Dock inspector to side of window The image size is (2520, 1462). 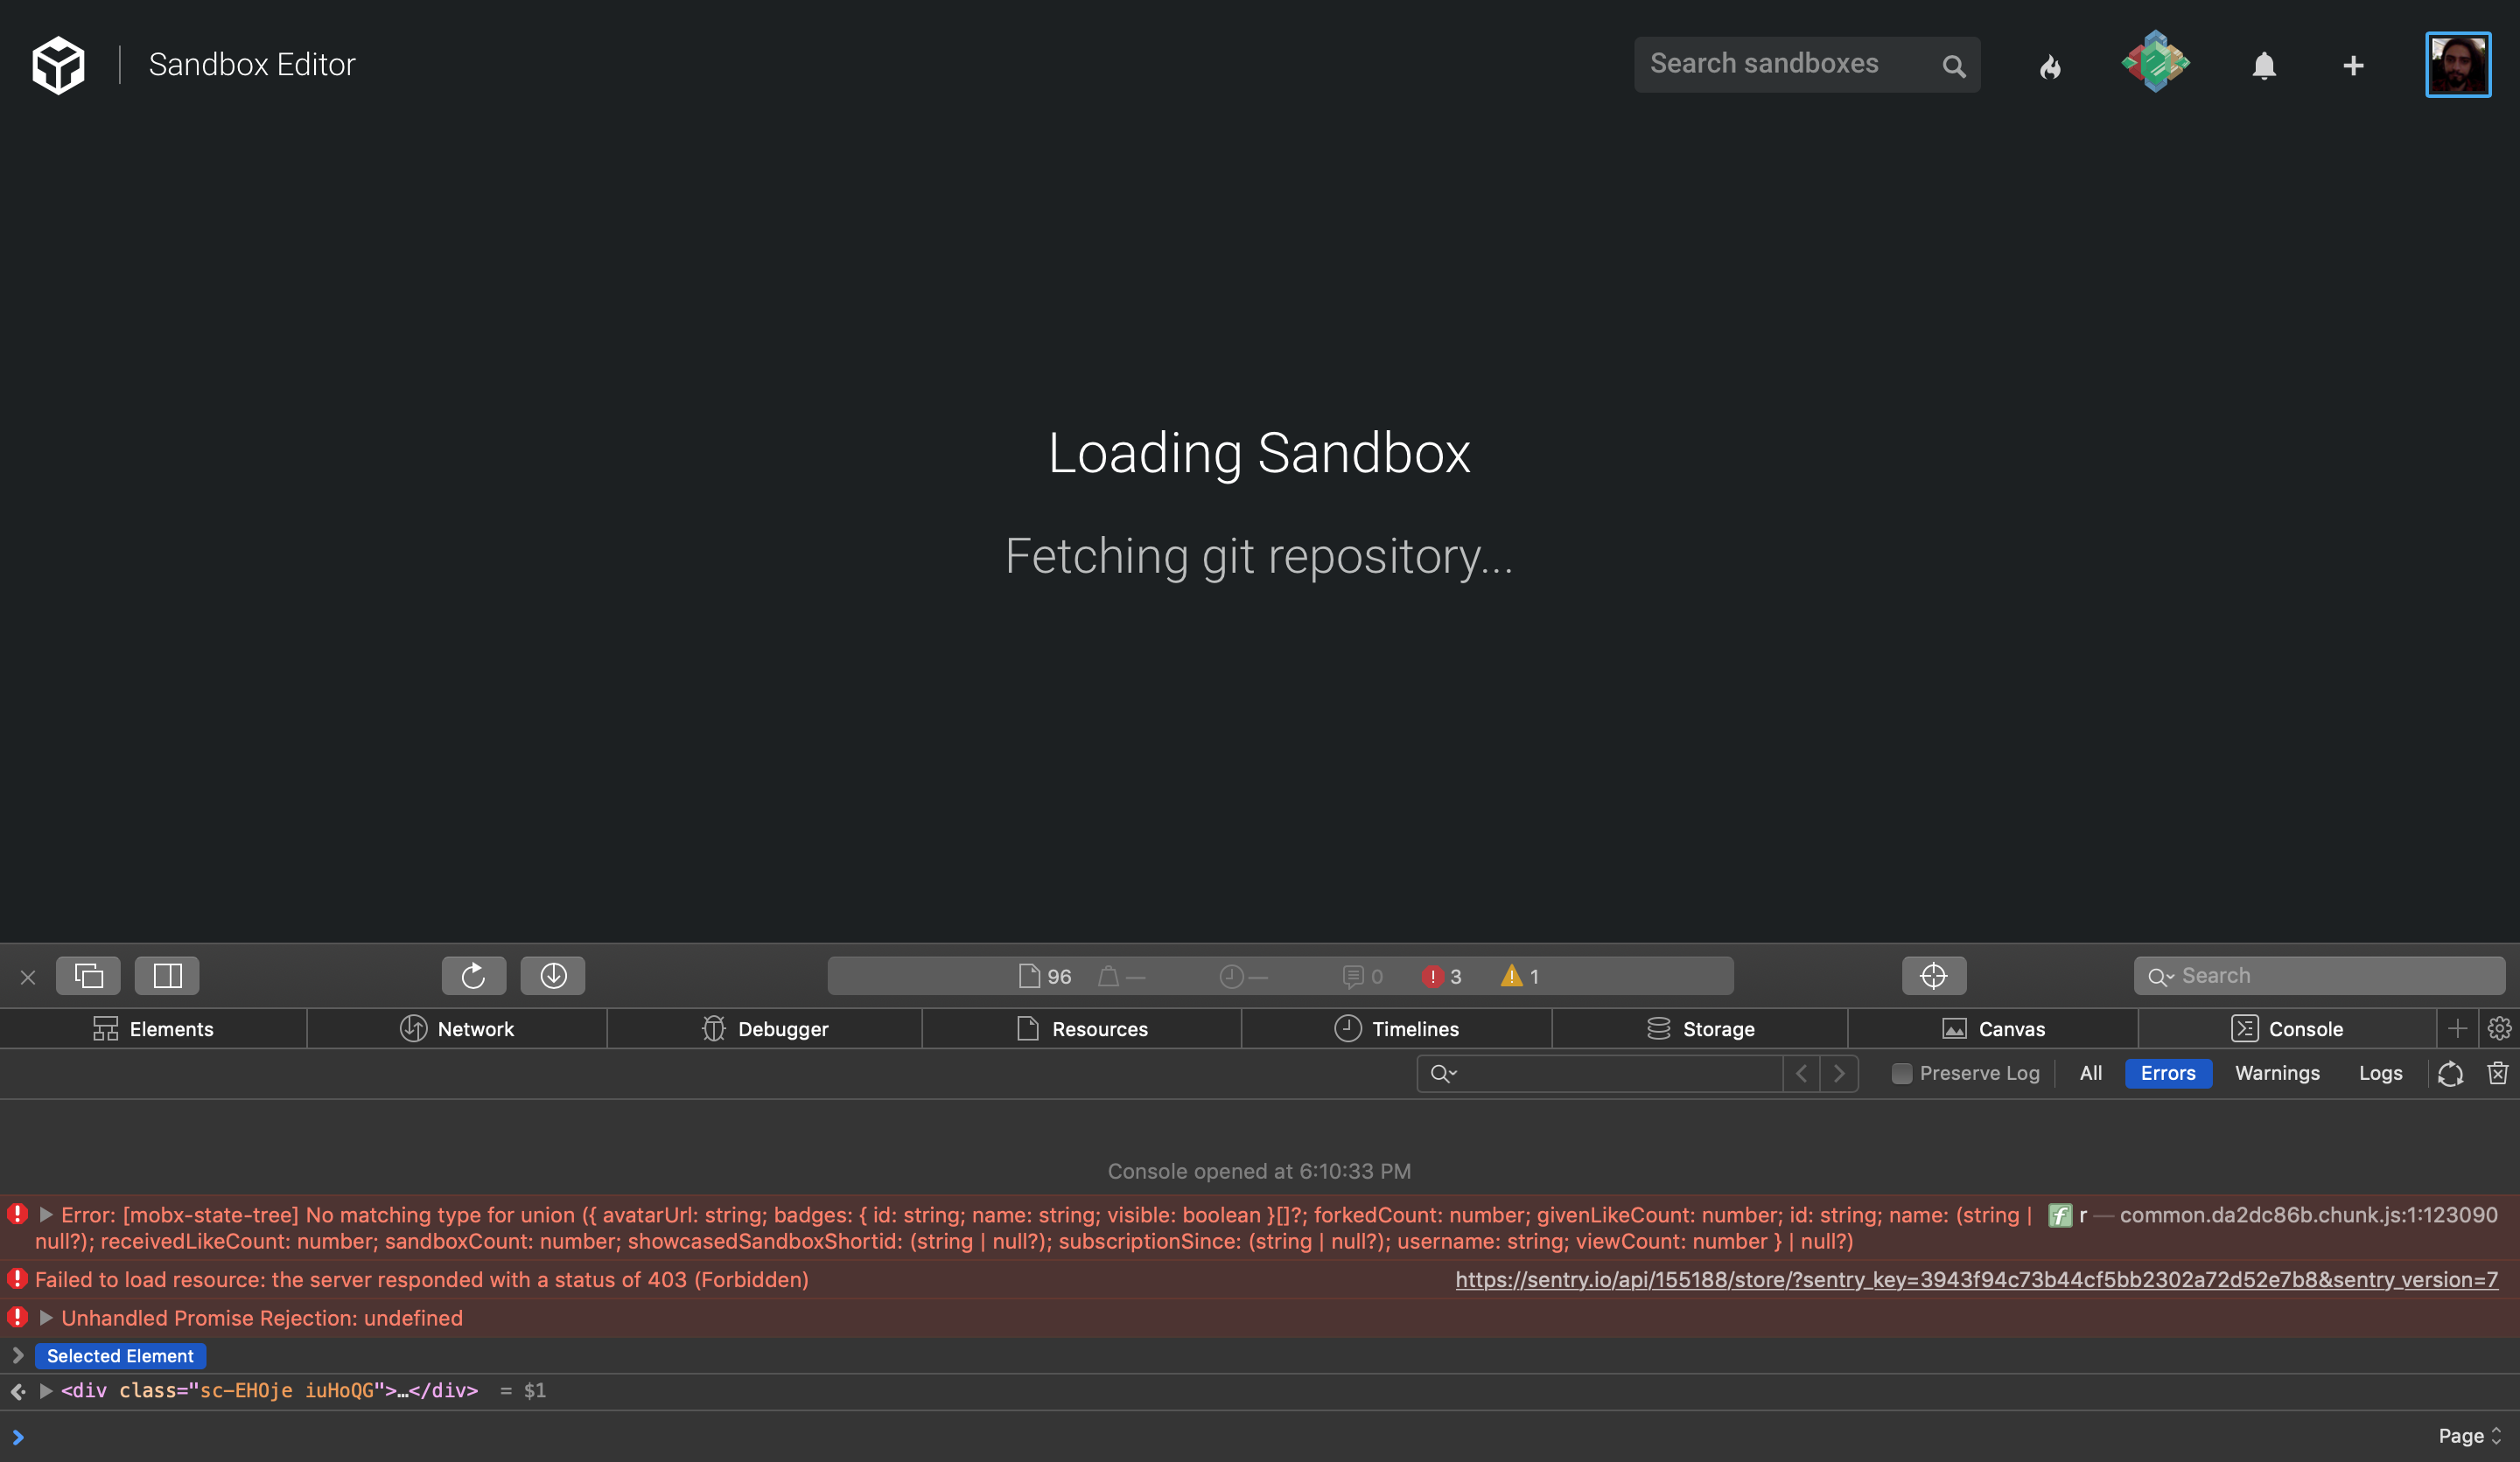(167, 975)
